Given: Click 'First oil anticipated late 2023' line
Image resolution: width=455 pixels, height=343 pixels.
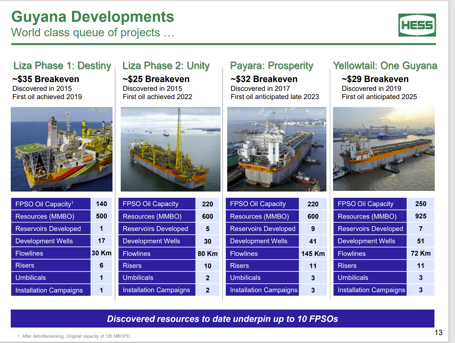Looking at the screenshot, I should (x=275, y=97).
